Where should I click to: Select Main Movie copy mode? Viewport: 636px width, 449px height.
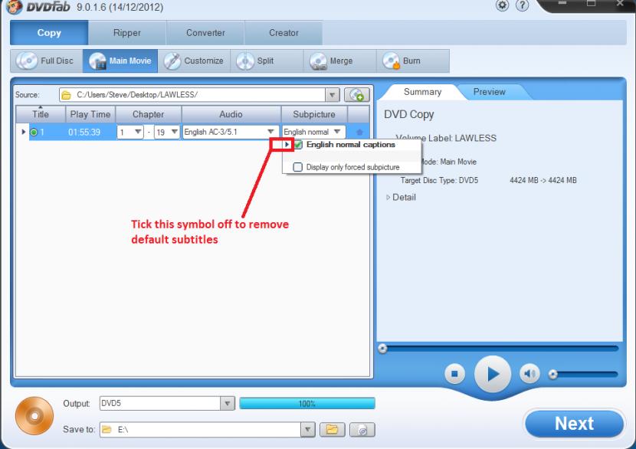pyautogui.click(x=120, y=61)
